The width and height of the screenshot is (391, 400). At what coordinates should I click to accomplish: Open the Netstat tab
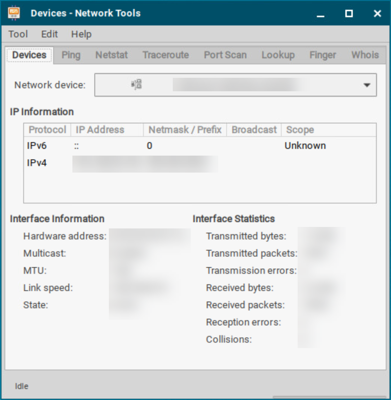pos(111,55)
